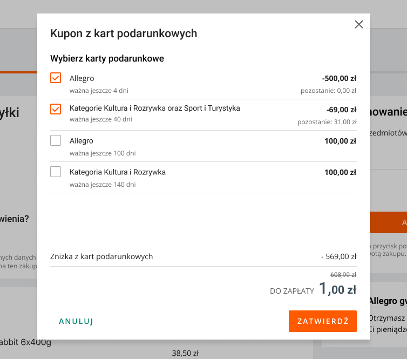407x359 pixels.
Task: Click the '- 569,00 zł' discount total
Action: click(x=339, y=256)
